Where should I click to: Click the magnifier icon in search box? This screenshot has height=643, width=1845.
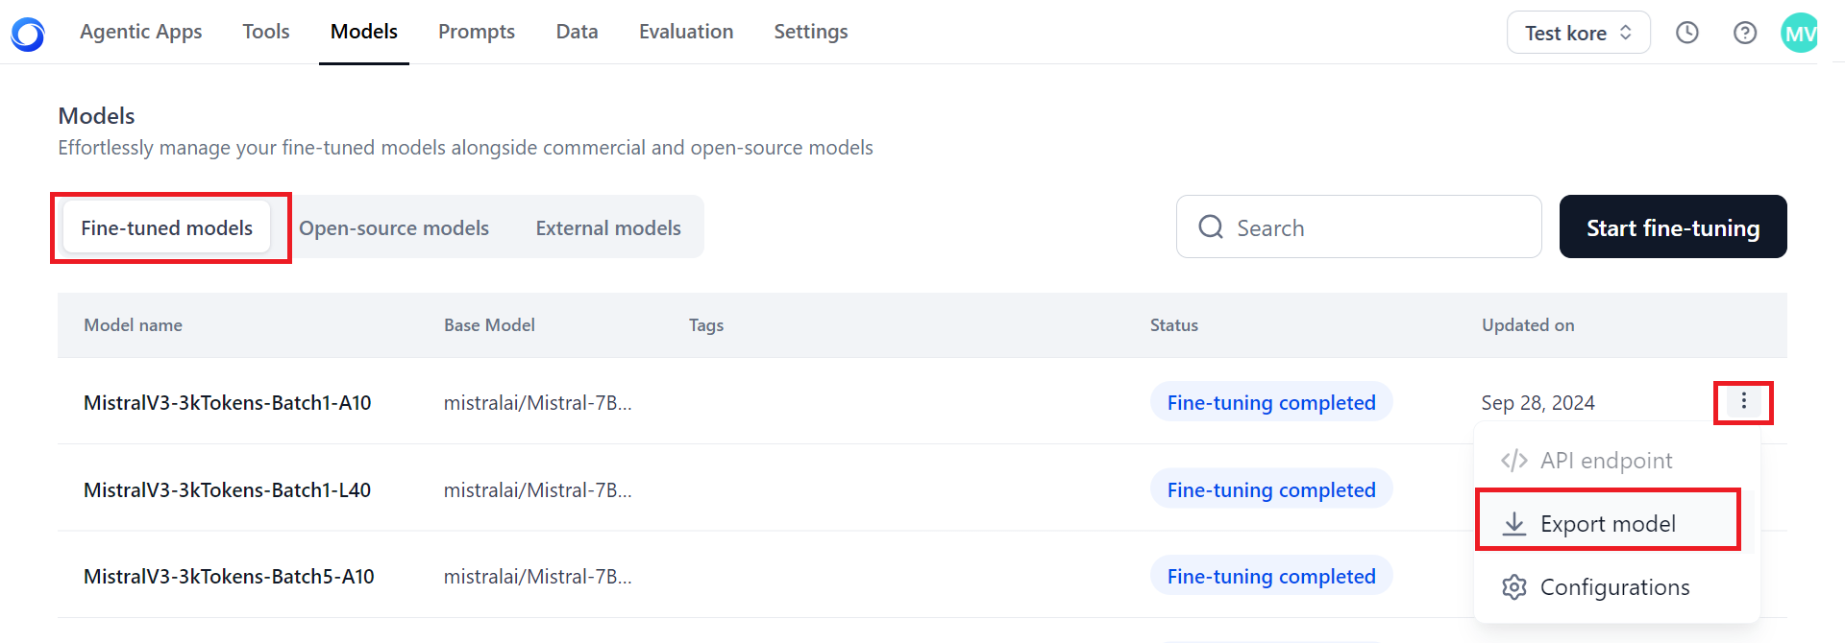1211,226
